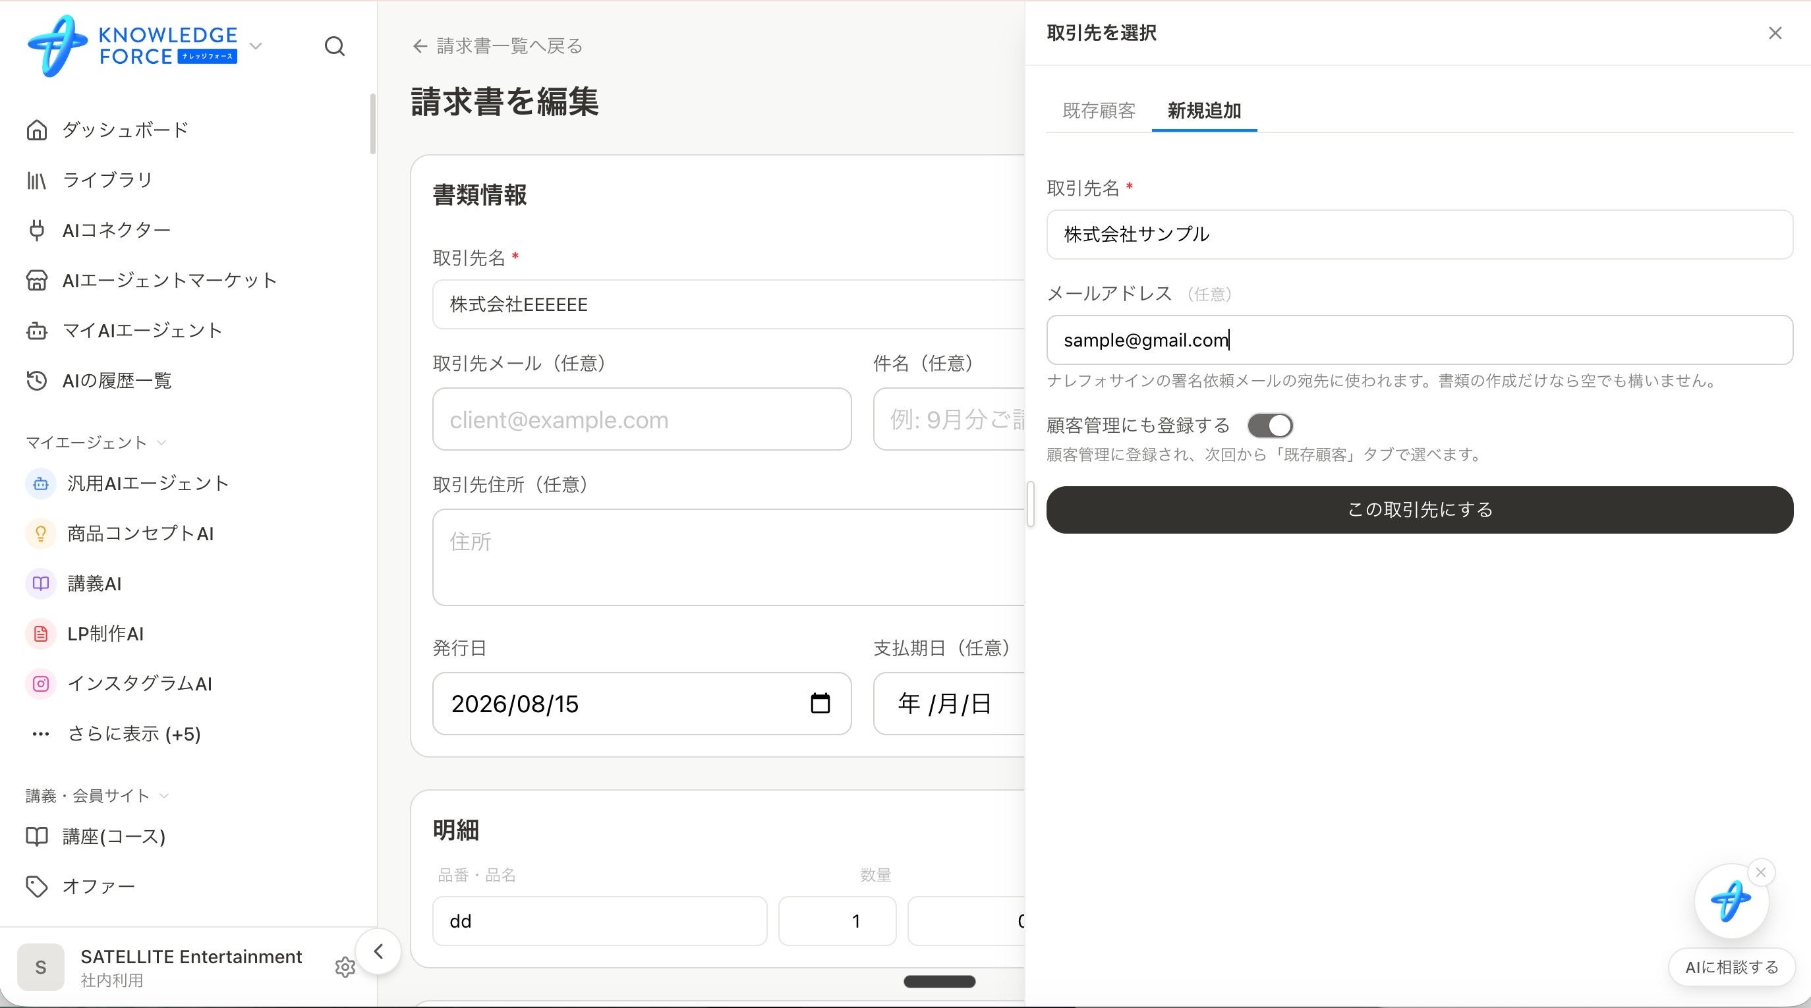This screenshot has height=1008, width=1811.
Task: Open ダッシュボード home icon
Action: pos(36,130)
